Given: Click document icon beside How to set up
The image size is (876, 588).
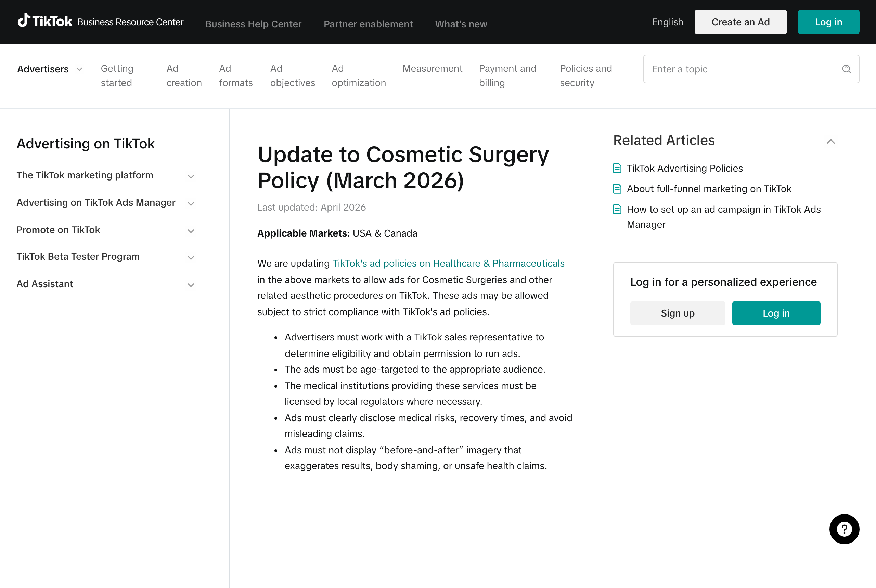Looking at the screenshot, I should click(617, 209).
